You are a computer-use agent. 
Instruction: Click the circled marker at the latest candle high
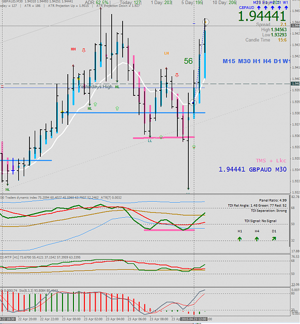(x=206, y=22)
